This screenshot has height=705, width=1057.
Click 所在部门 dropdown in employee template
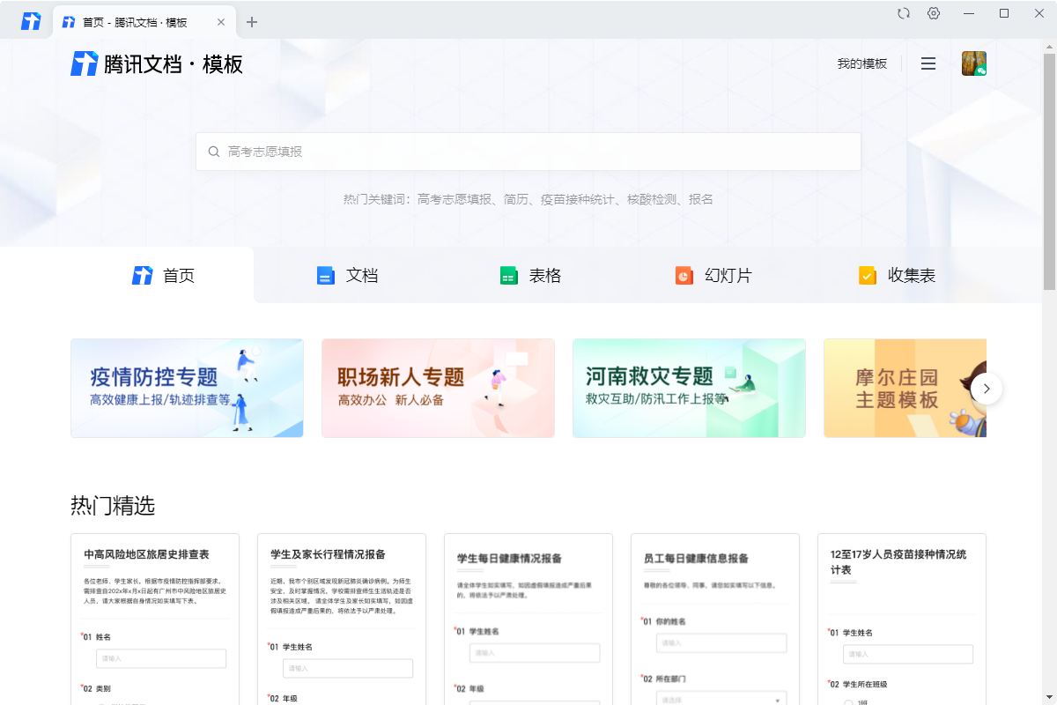point(721,699)
